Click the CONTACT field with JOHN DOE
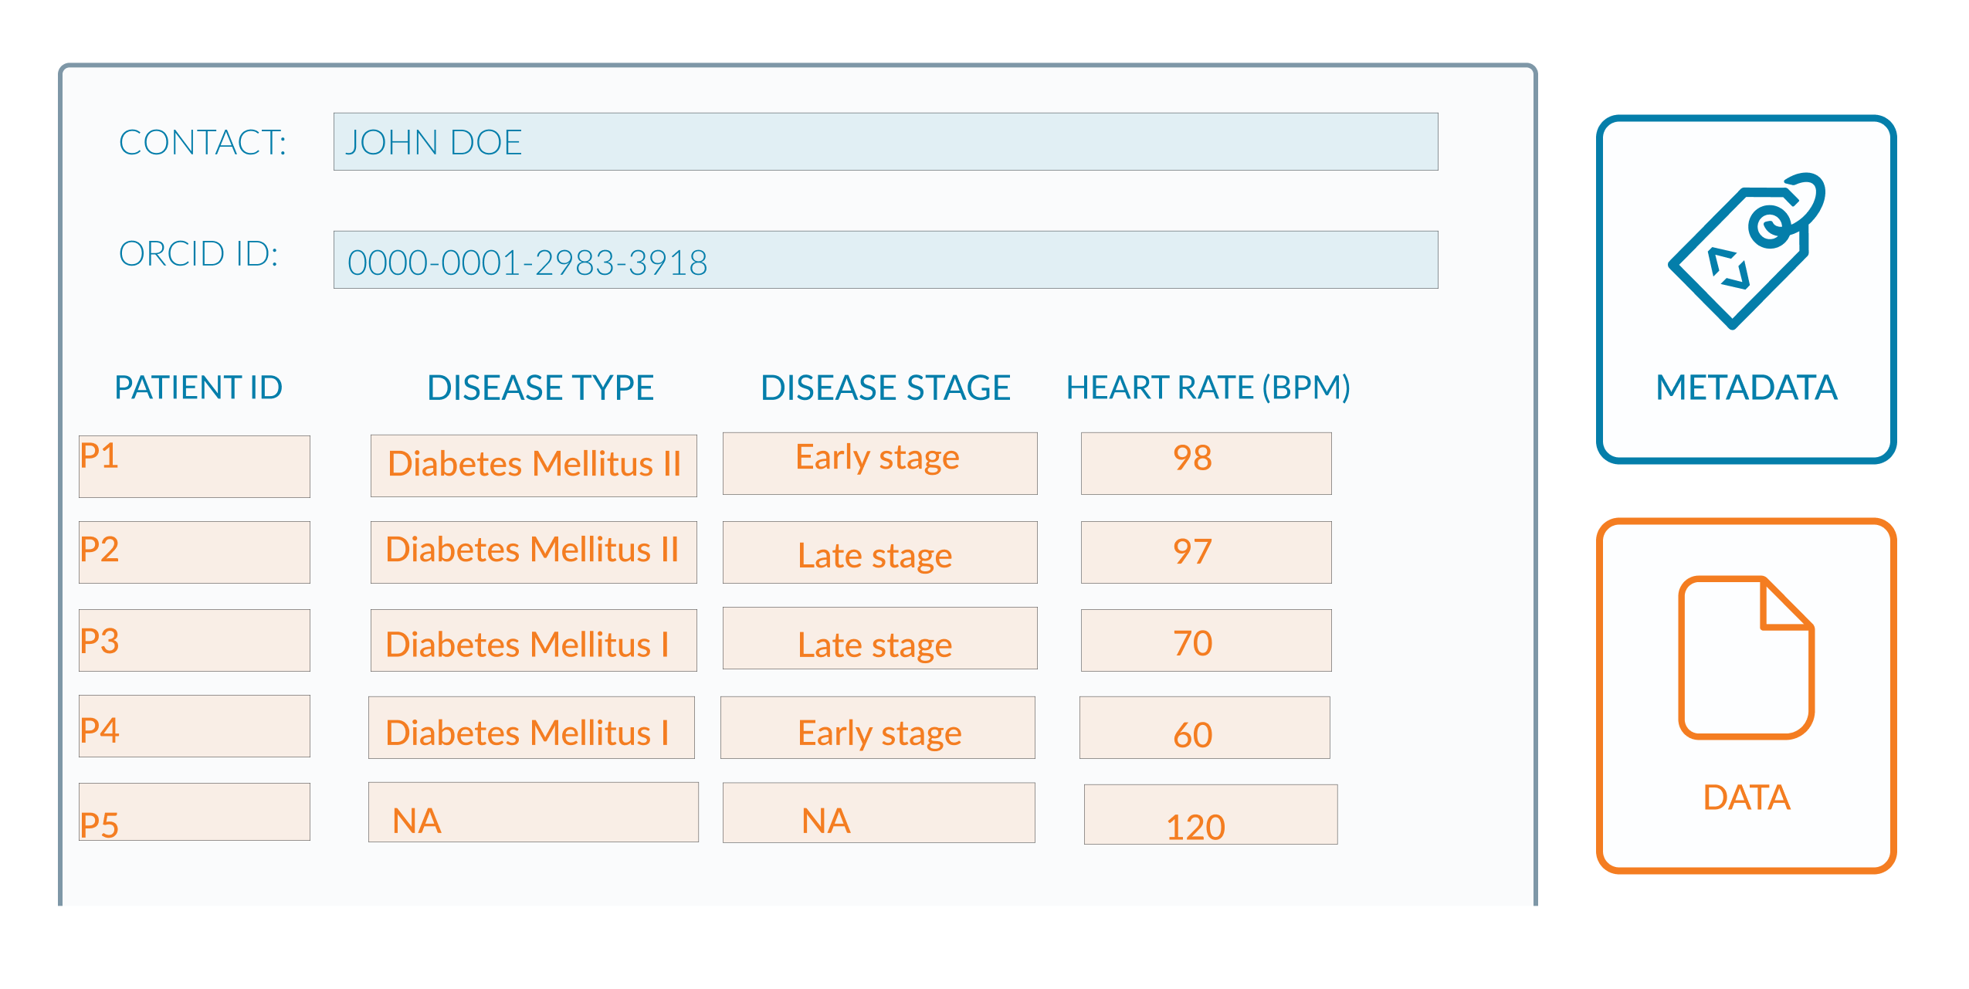1969x989 pixels. click(886, 142)
